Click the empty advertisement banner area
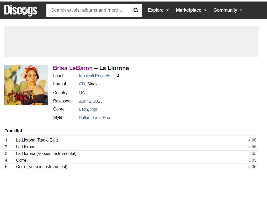Viewport: 267px width, 208px height. tap(132, 41)
